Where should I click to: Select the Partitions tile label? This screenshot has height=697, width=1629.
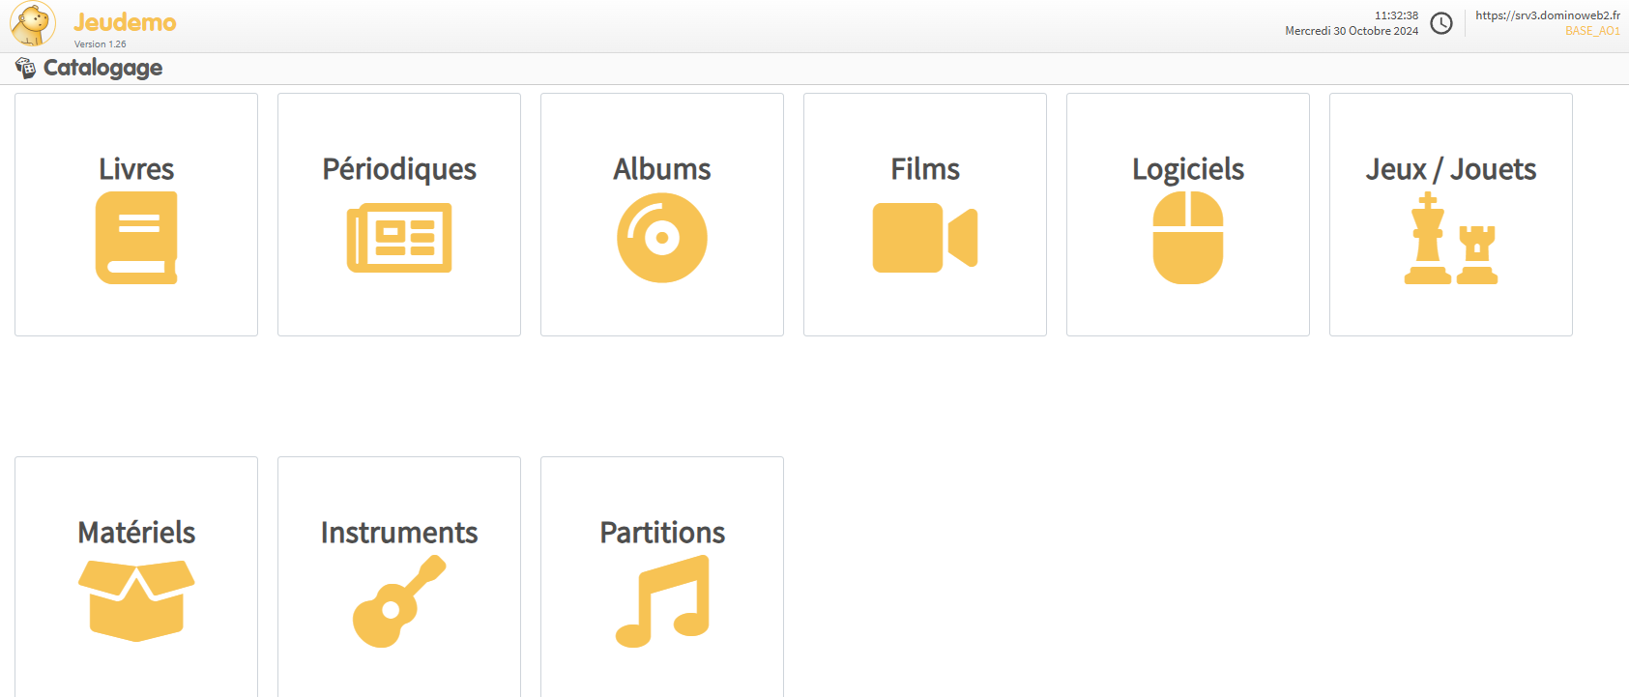pos(662,533)
